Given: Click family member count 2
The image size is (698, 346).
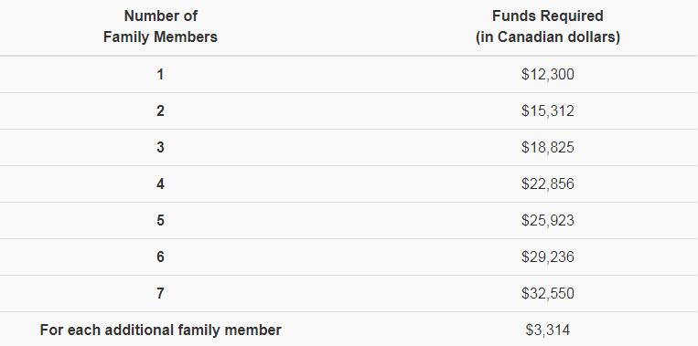Looking at the screenshot, I should 160,111.
